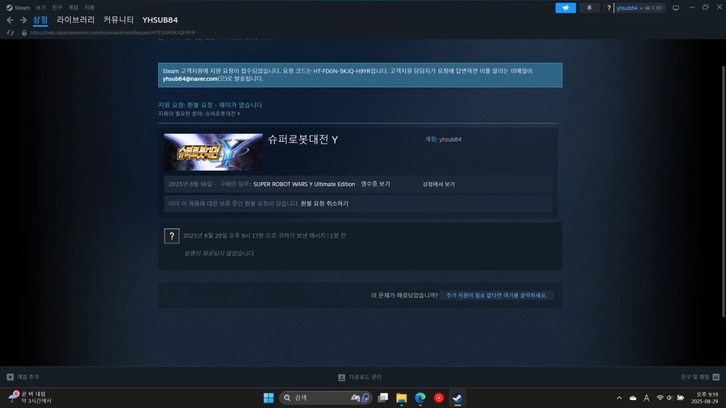
Task: Click the 다운로드 관리 label
Action: 365,377
